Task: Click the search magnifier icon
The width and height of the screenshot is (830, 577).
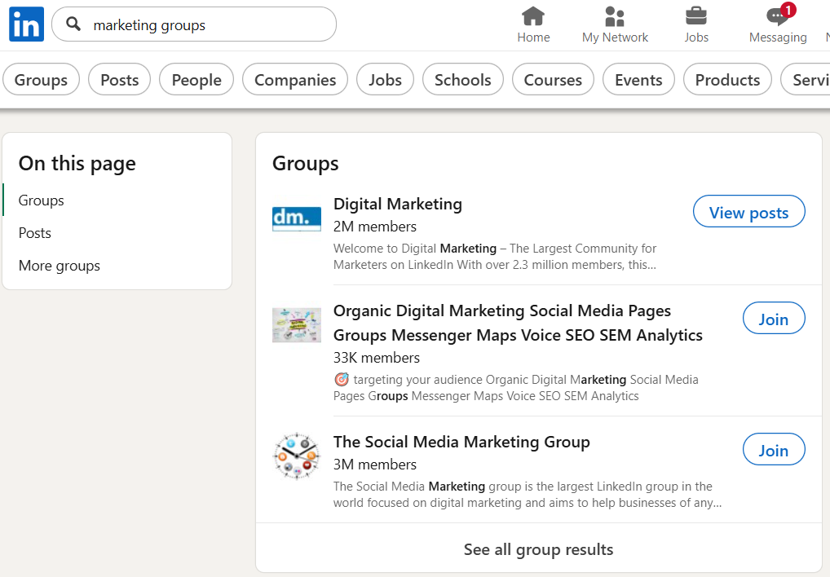Action: coord(73,24)
